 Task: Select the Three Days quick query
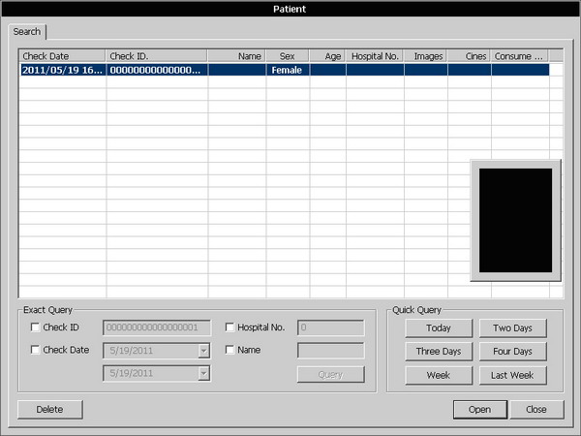click(438, 351)
